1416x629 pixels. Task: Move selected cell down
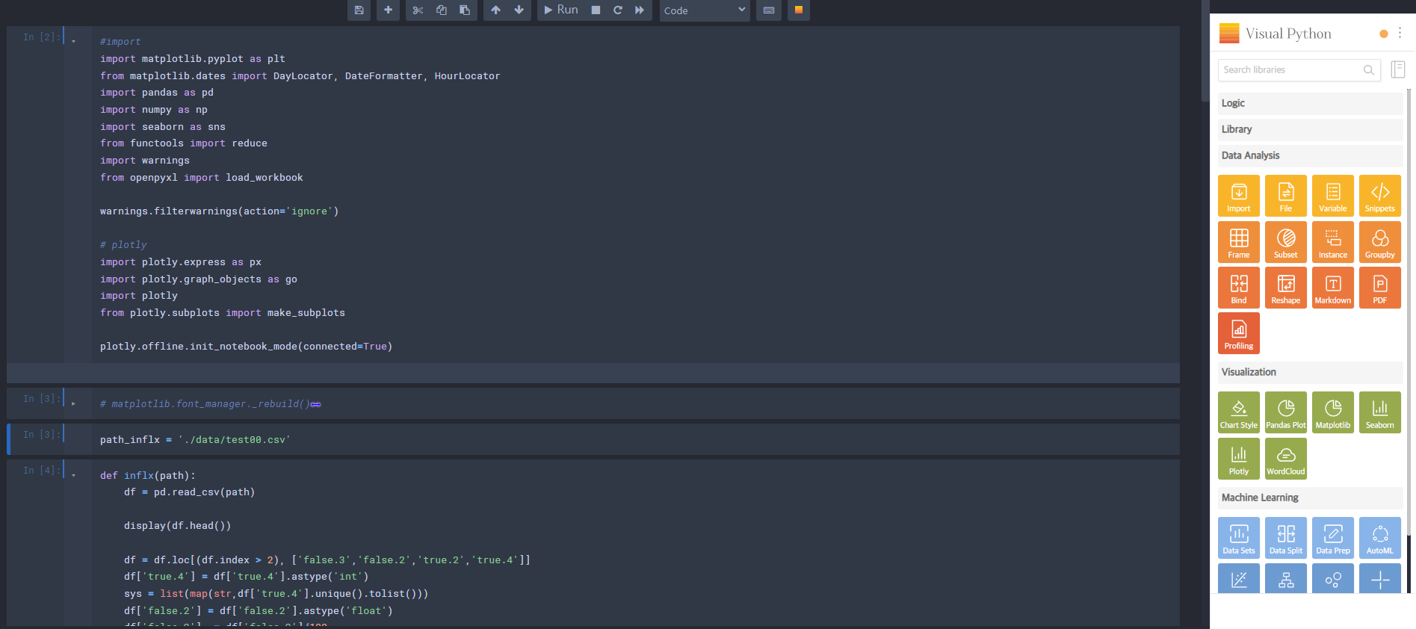(519, 10)
